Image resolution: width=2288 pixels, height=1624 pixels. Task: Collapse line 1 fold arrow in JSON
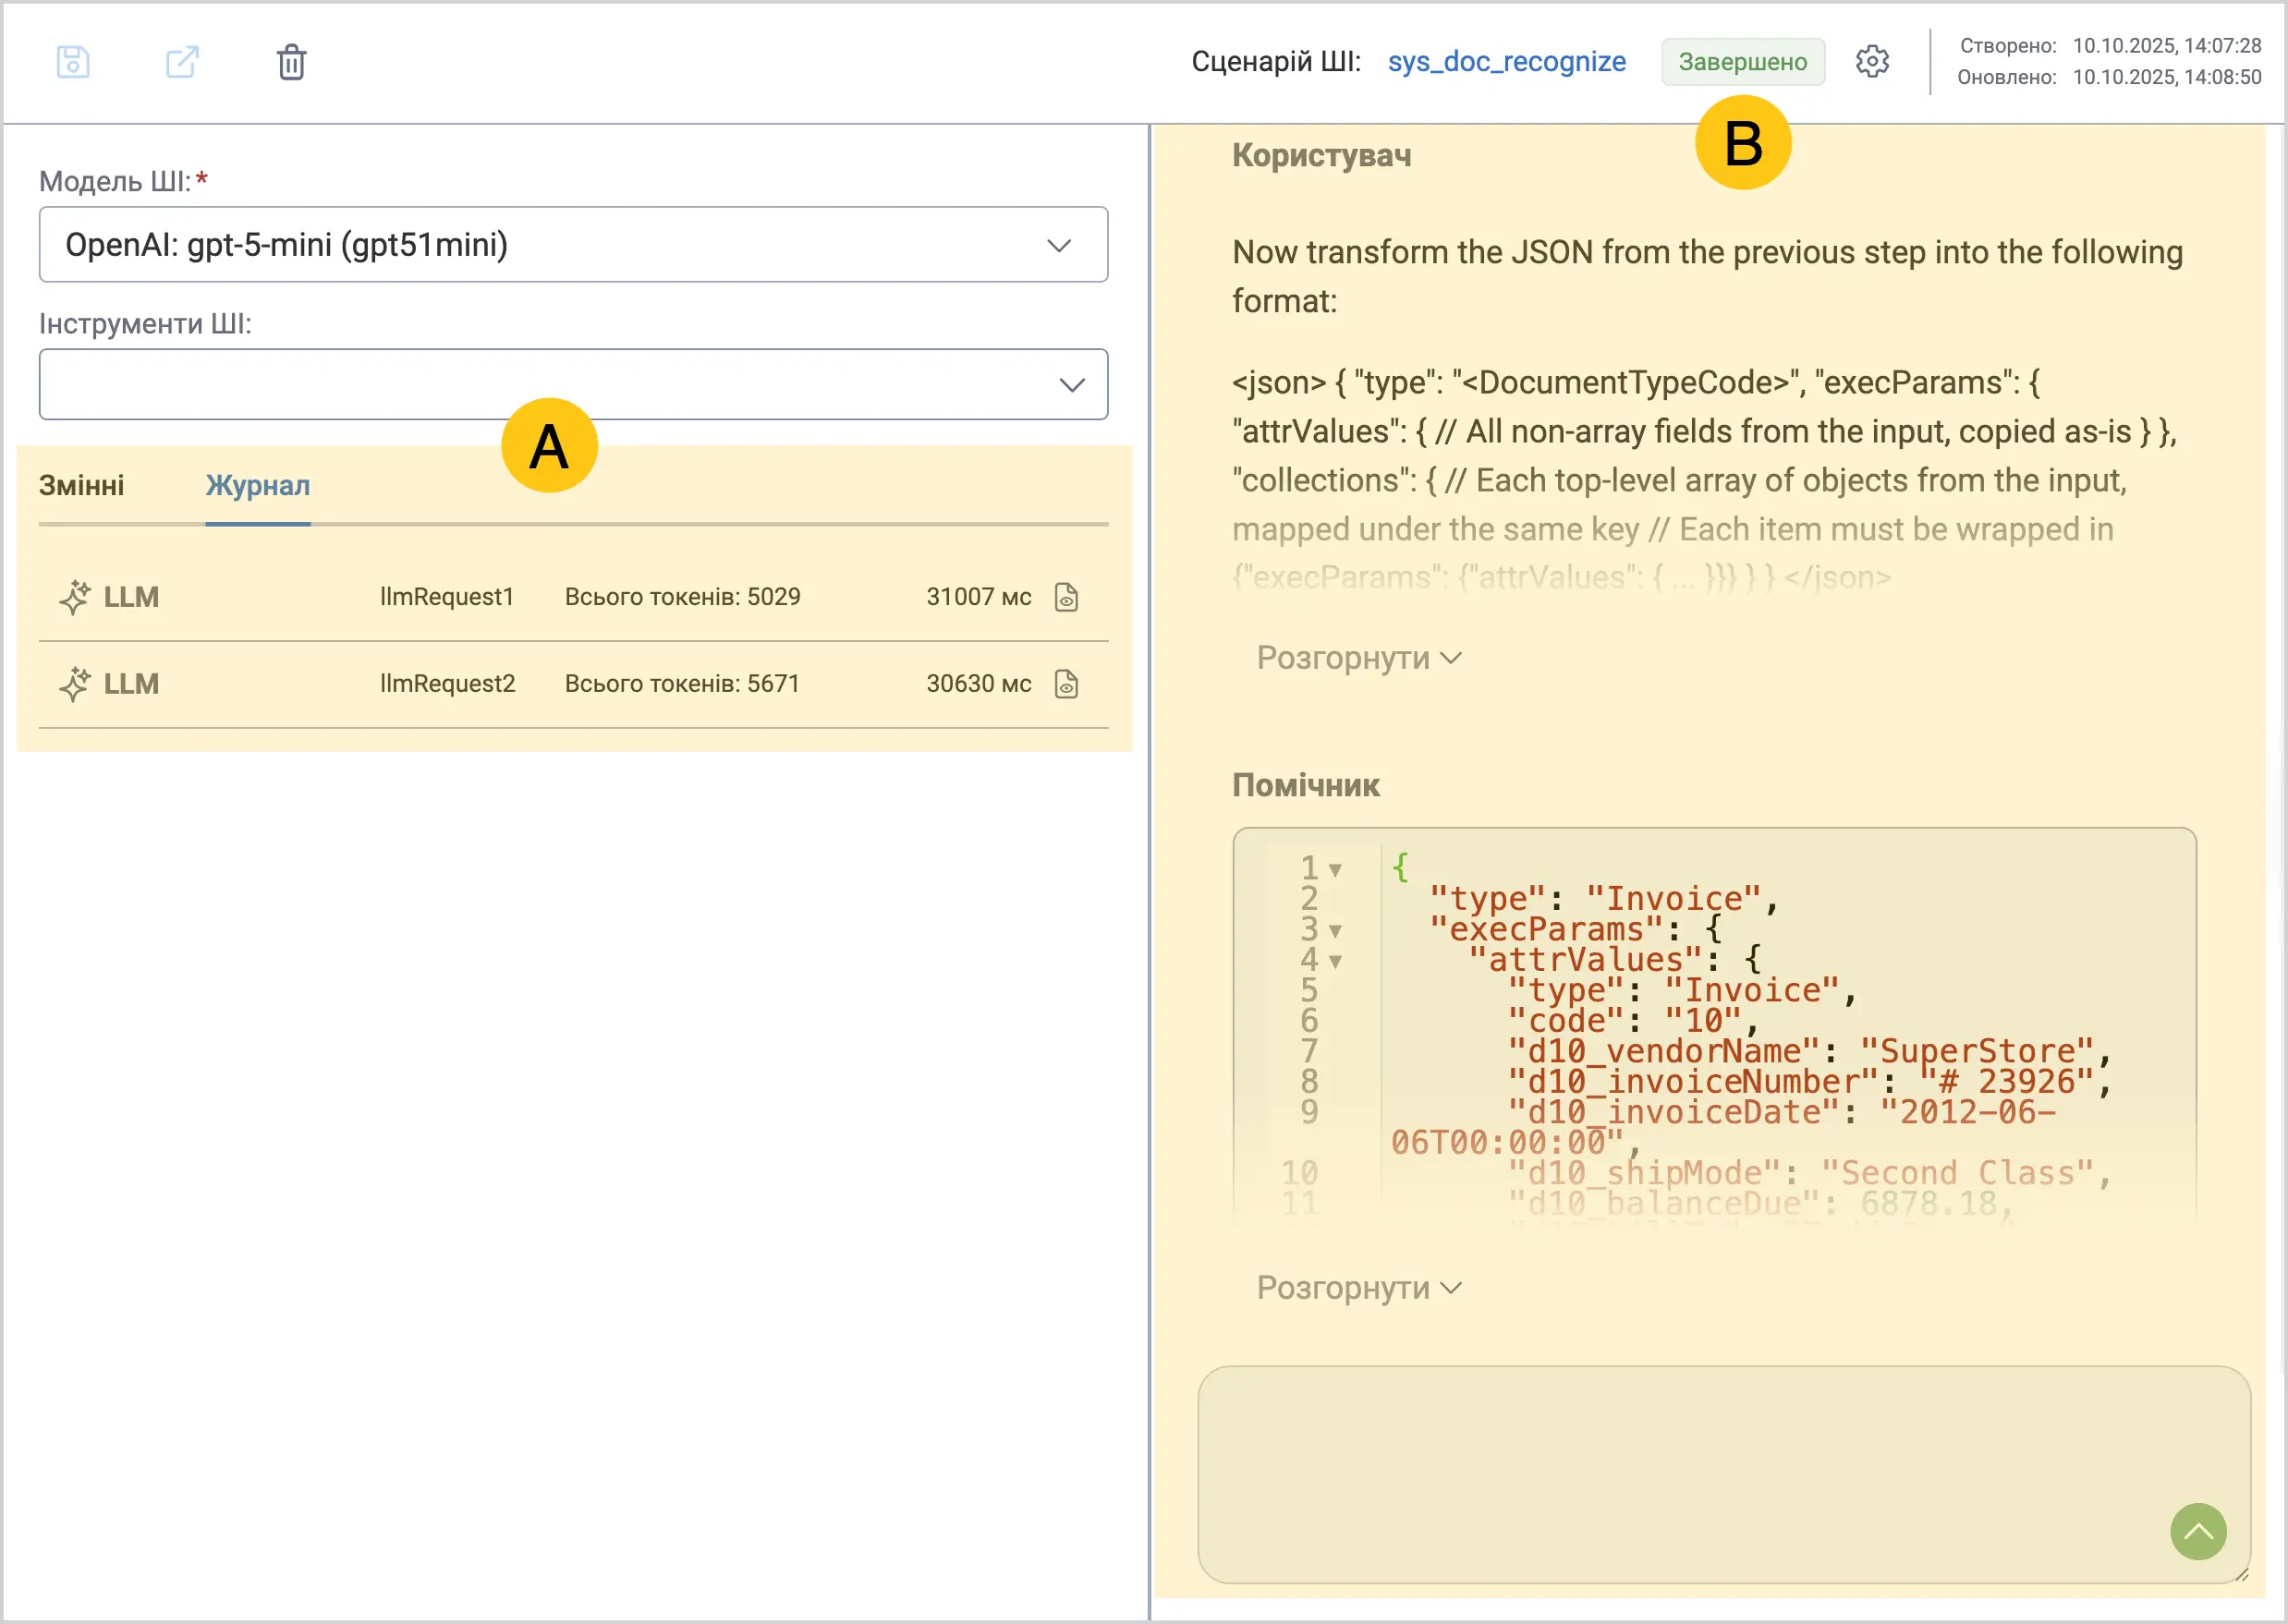click(x=1334, y=870)
